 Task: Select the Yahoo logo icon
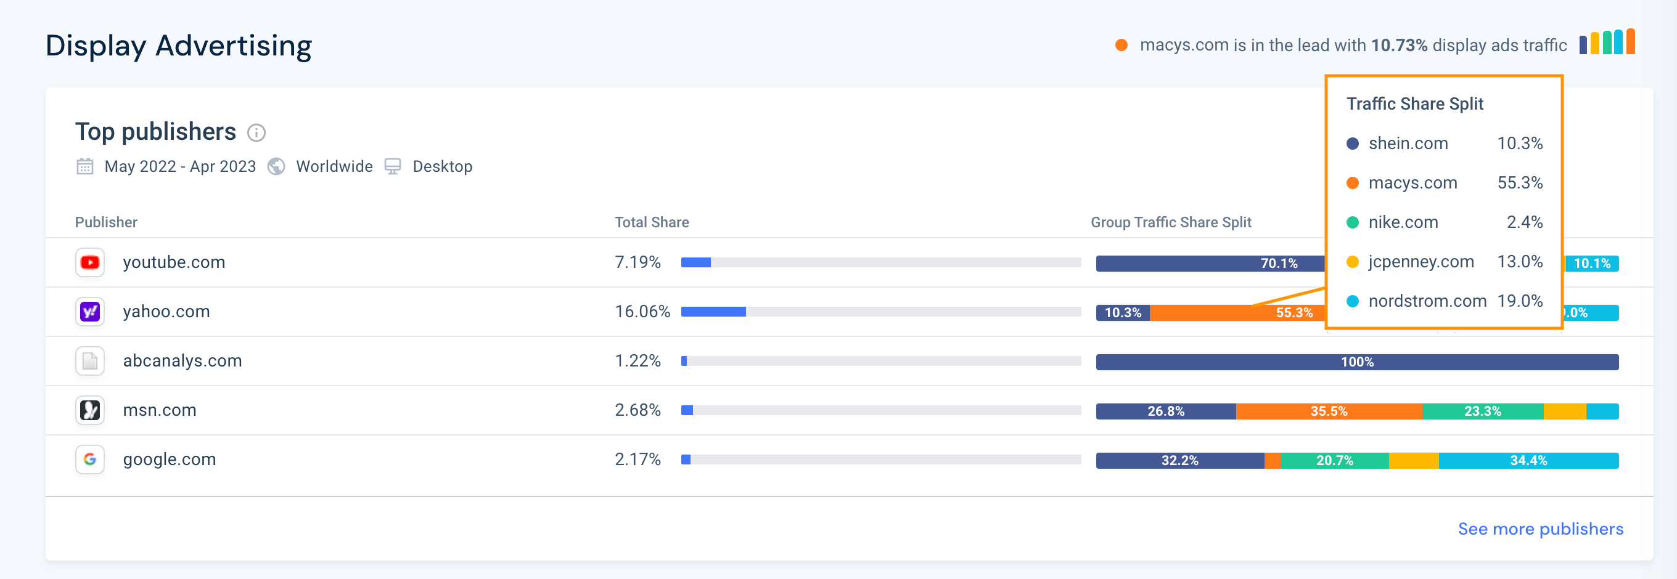point(89,312)
